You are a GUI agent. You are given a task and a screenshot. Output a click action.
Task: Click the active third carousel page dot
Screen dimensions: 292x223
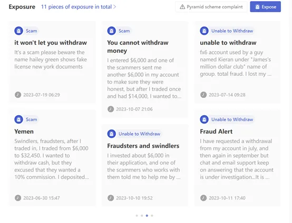pyautogui.click(x=147, y=216)
